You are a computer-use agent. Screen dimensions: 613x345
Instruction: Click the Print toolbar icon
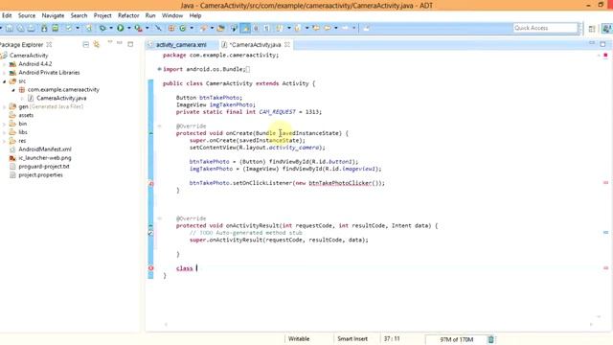[x=31, y=28]
